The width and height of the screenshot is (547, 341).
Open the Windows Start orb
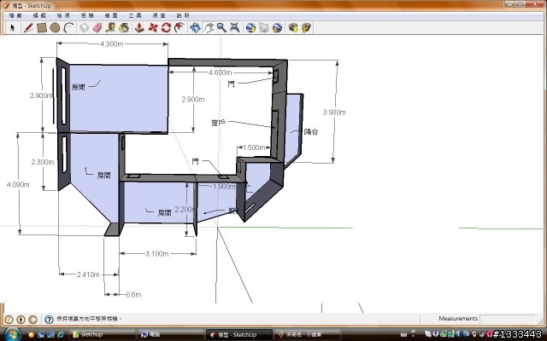coord(11,334)
